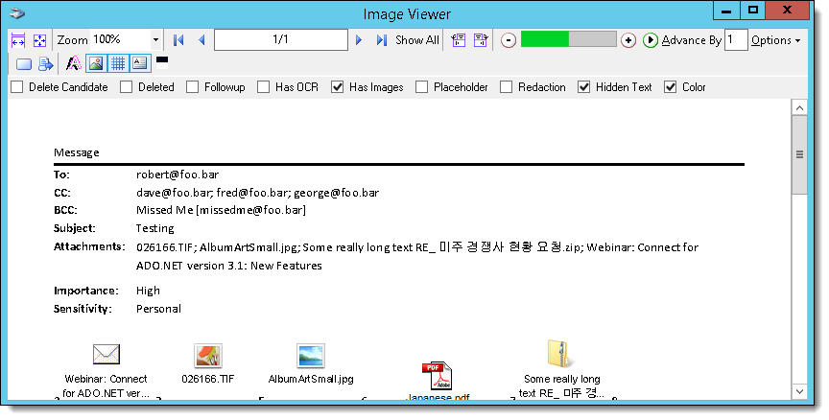Click the 026166.TIF file name label
Screen dimensions: 829x420
[208, 380]
